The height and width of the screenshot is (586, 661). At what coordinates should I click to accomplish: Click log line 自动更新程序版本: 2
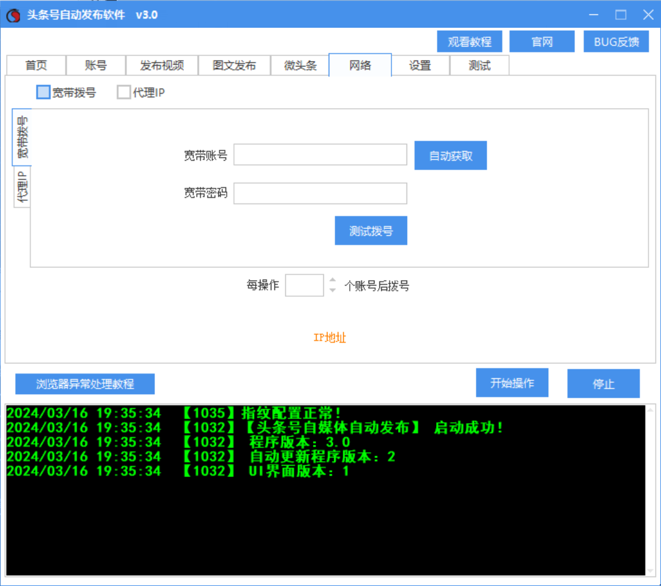coord(201,456)
